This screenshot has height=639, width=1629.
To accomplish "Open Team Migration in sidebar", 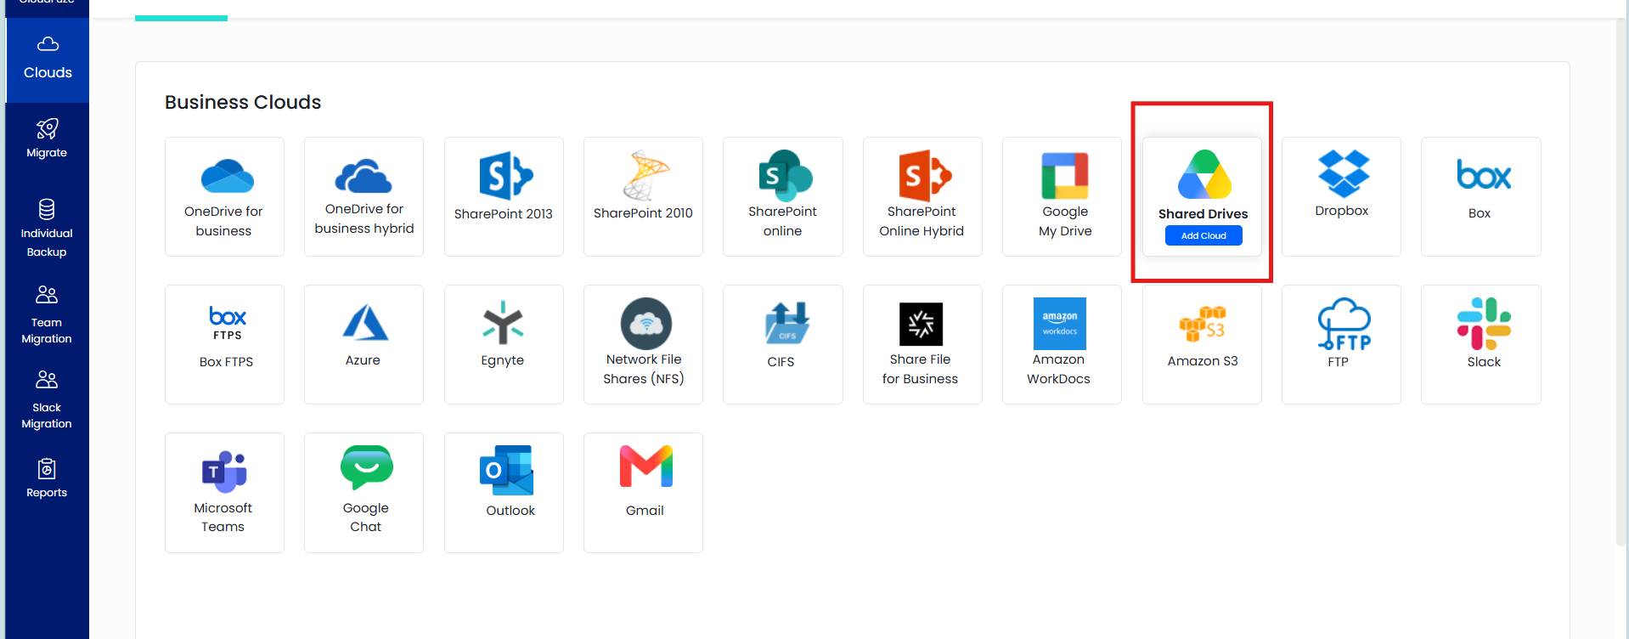I will pyautogui.click(x=47, y=315).
